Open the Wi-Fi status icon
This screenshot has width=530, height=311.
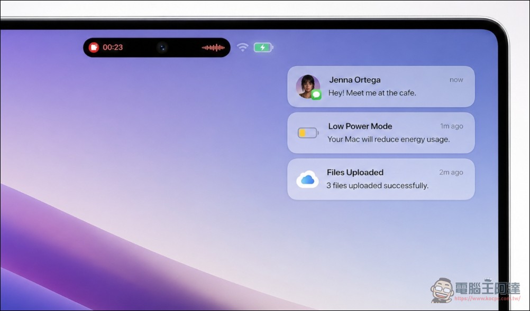243,48
